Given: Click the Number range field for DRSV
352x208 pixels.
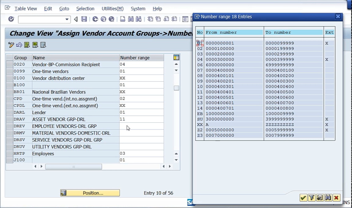Looking at the screenshot, I should pyautogui.click(x=142, y=140).
